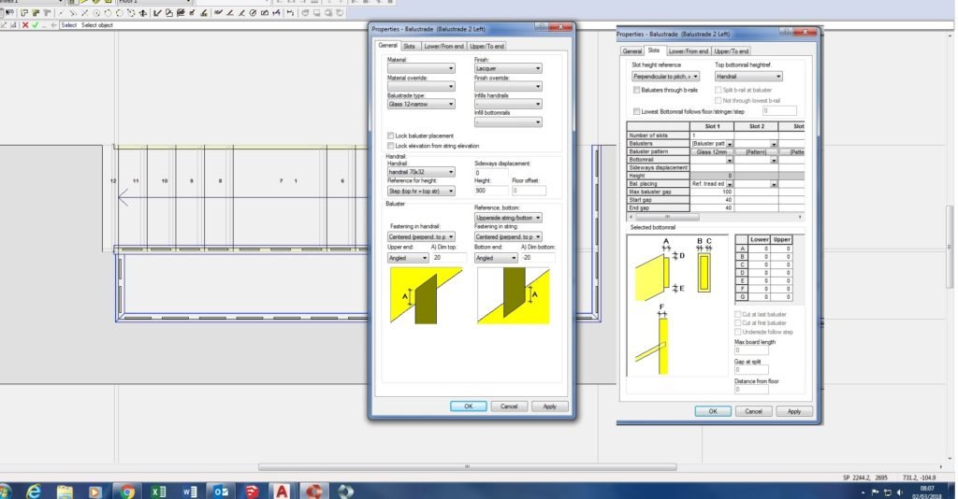
Task: Enable Lock baluster placement checkbox
Action: coord(390,136)
